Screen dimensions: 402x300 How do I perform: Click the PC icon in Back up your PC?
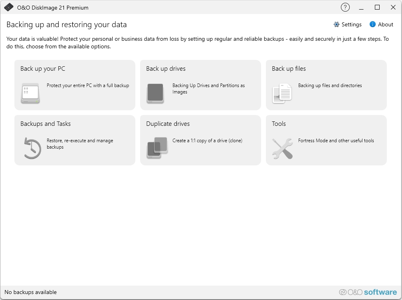pos(30,93)
